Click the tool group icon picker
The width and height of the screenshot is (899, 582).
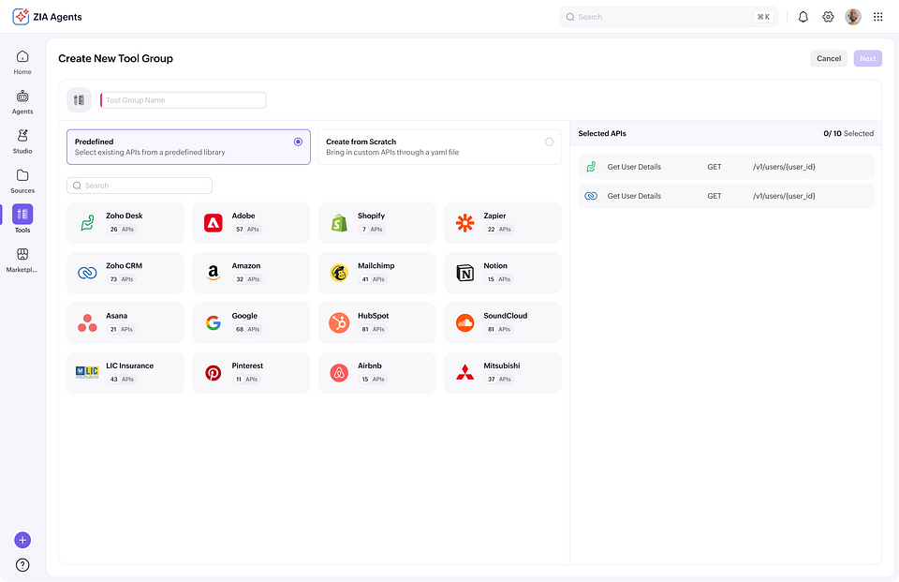tap(79, 100)
